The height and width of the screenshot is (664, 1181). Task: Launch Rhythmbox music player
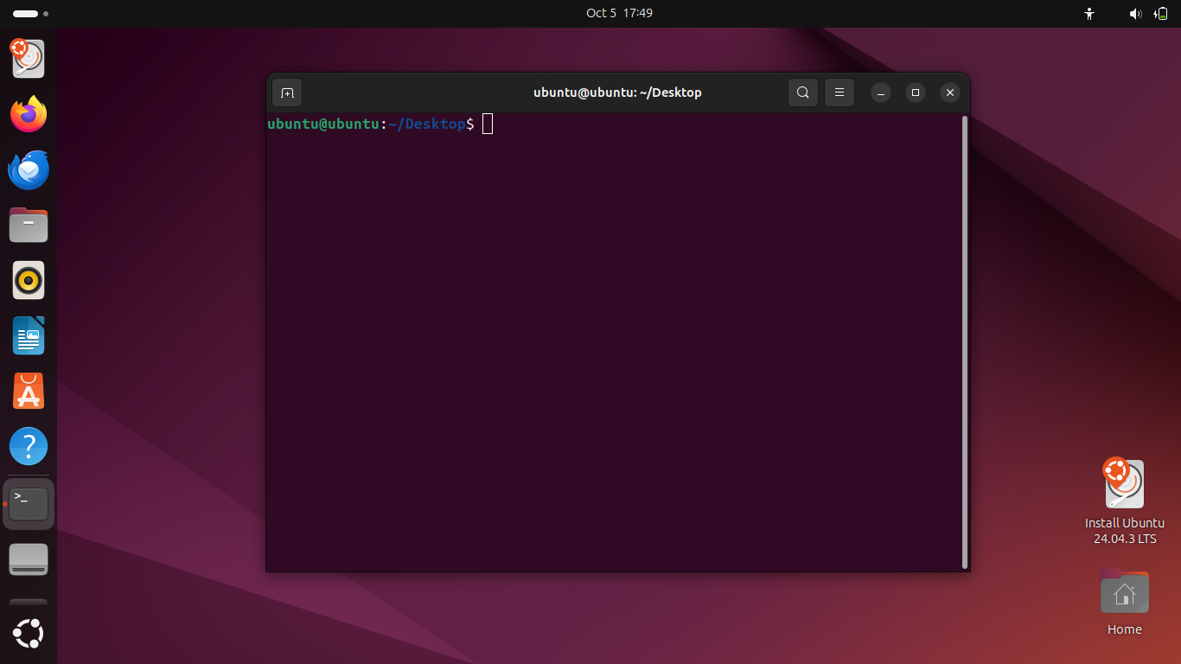click(x=29, y=281)
